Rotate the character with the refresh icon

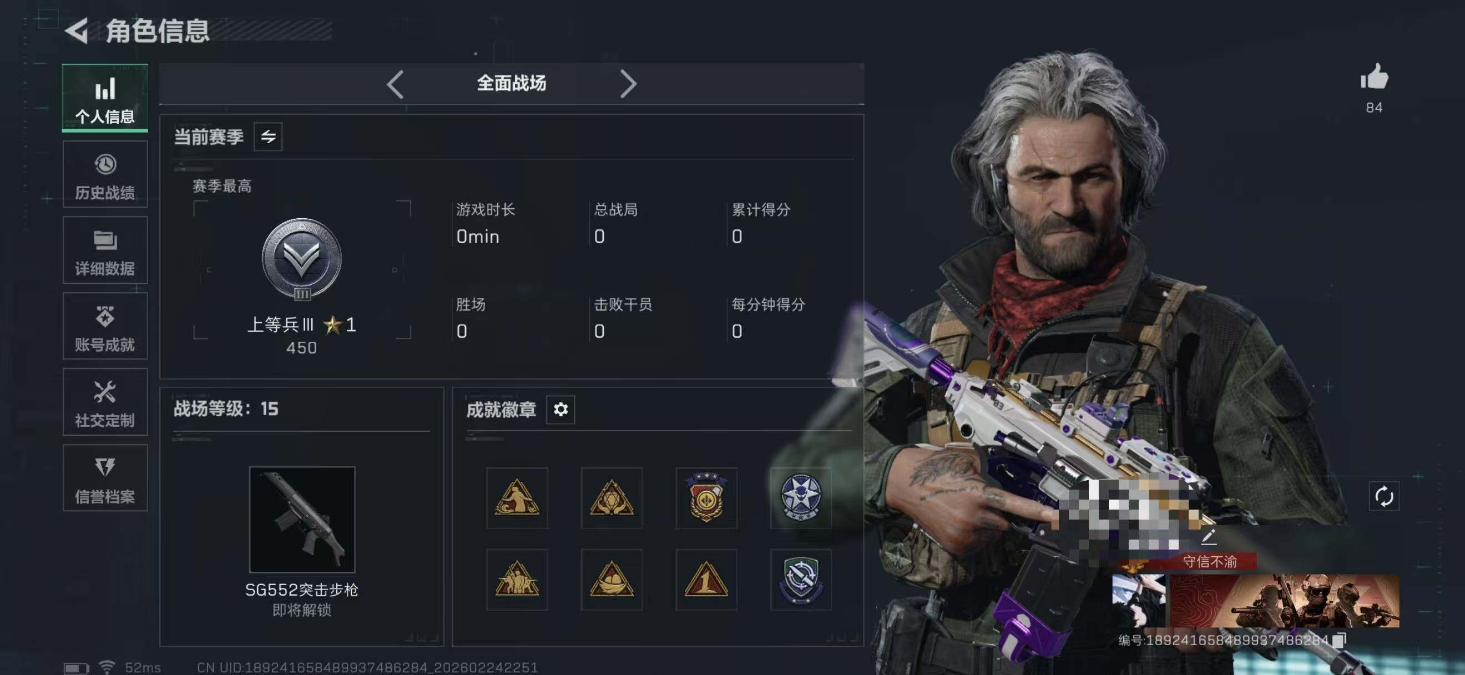pos(1383,496)
